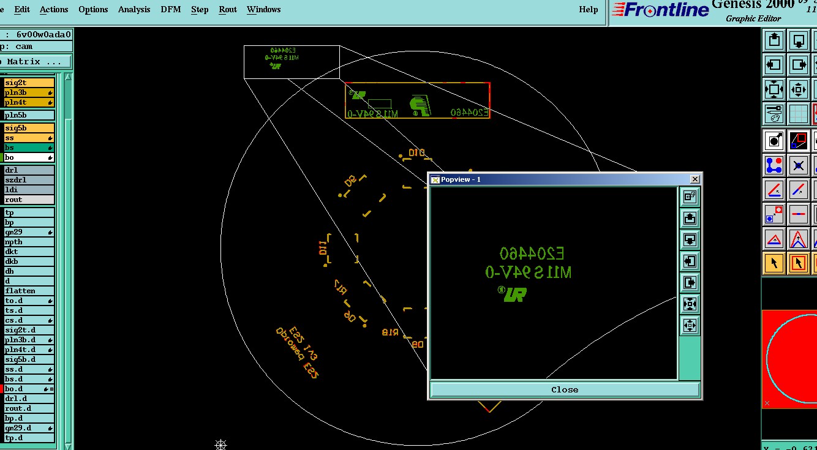Select the szdrl layer row
This screenshot has width=817, height=450.
coord(29,180)
